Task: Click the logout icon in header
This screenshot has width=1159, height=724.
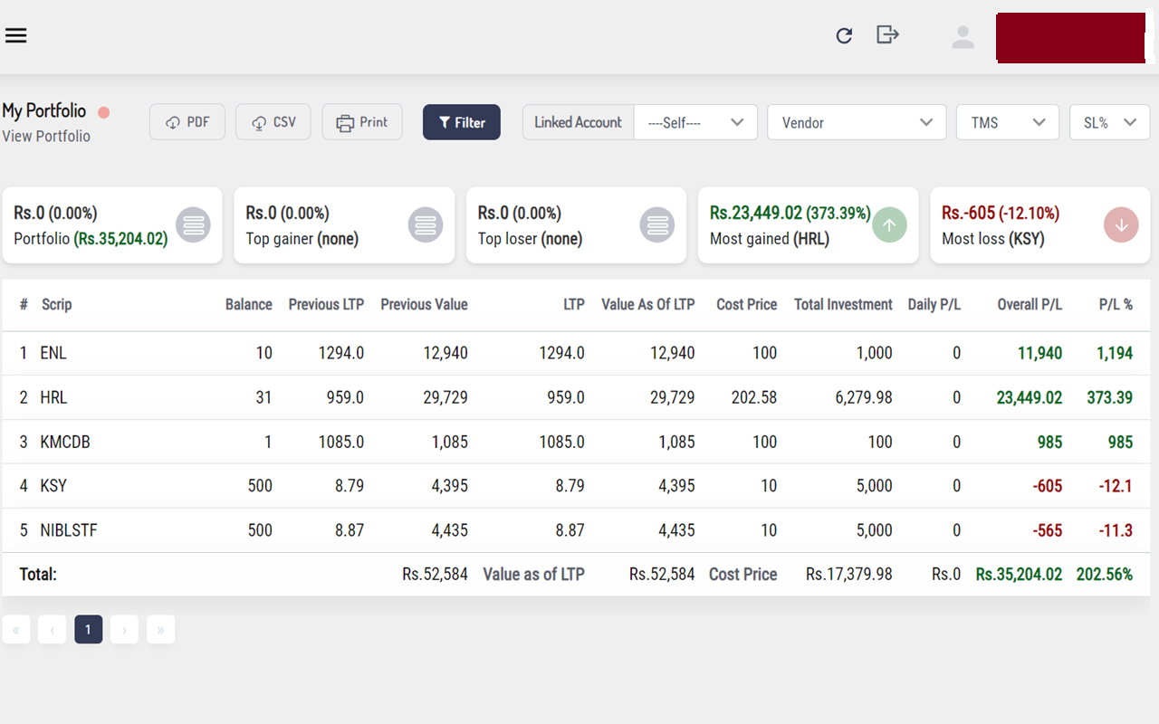Action: tap(887, 34)
